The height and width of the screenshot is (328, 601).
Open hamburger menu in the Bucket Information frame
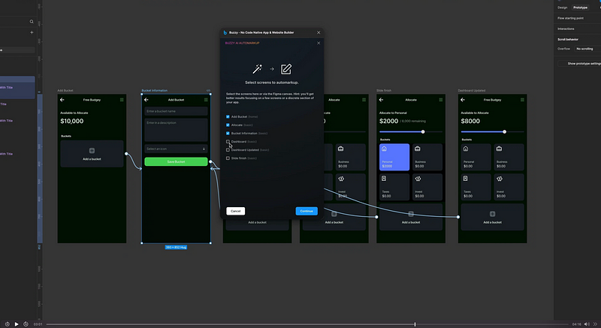pos(206,100)
